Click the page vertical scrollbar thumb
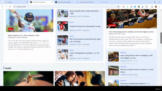Image resolution: width=162 pixels, height=91 pixels. pos(161,38)
